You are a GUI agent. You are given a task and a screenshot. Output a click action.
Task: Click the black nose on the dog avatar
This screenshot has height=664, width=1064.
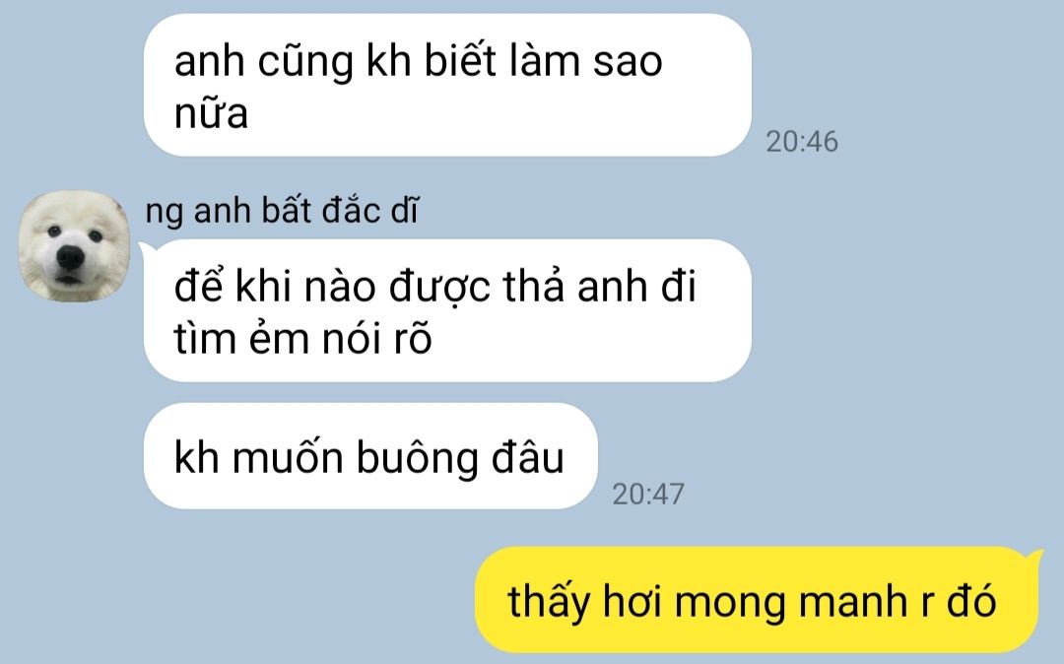pyautogui.click(x=70, y=256)
